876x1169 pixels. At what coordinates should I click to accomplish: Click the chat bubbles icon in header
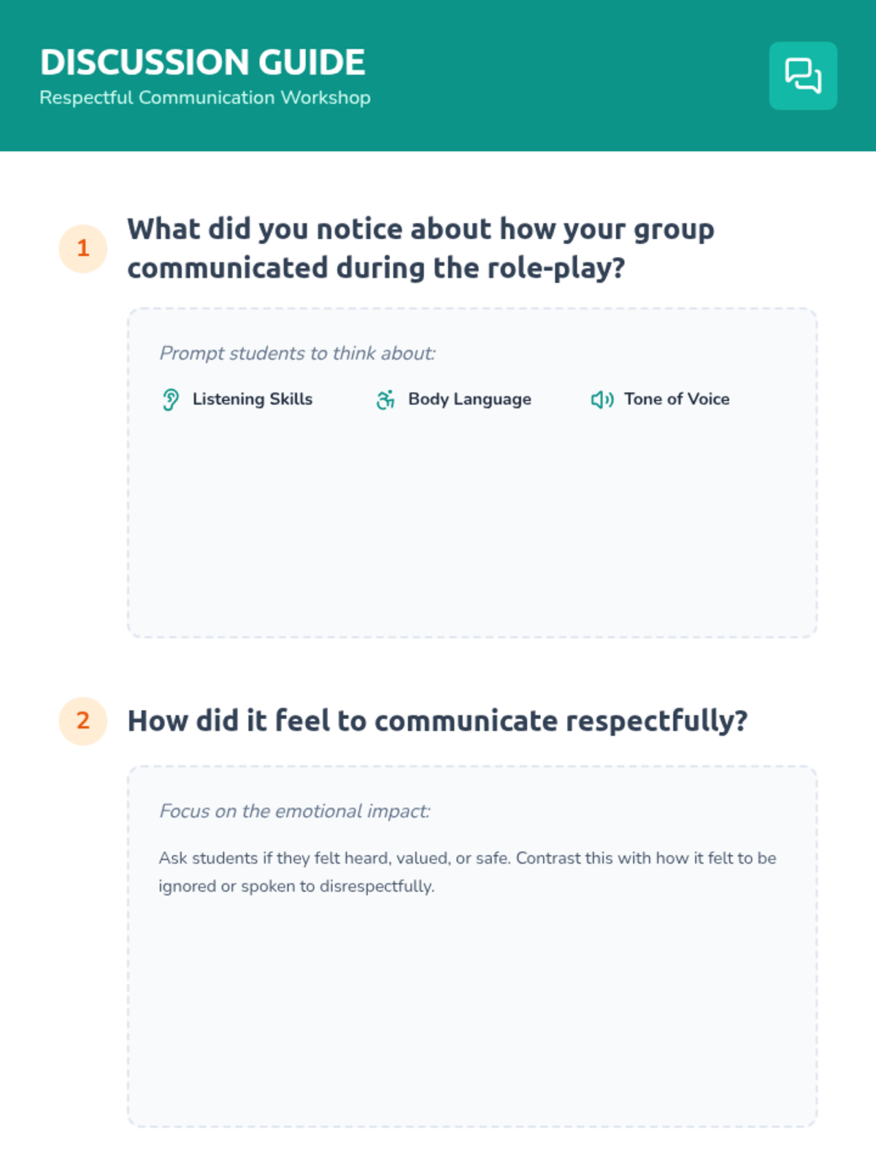[x=803, y=76]
